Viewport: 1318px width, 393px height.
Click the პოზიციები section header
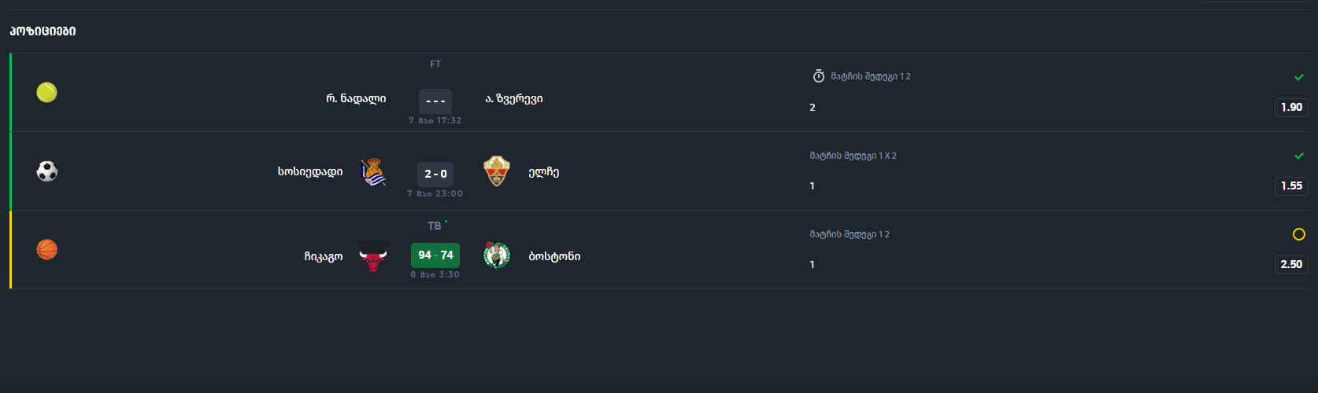point(43,31)
